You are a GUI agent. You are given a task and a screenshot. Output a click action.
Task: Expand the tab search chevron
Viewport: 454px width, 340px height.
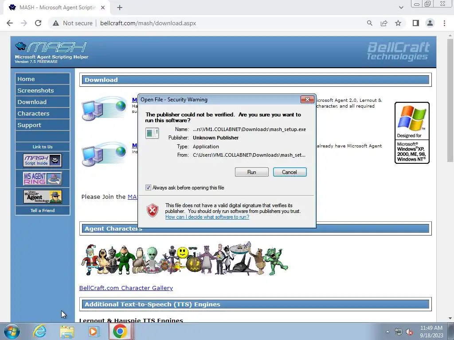[401, 8]
